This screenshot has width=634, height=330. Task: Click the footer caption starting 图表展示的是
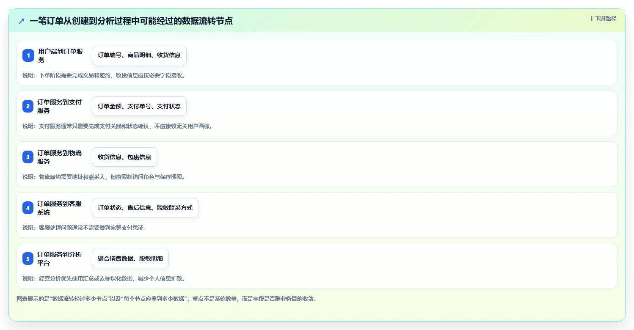pyautogui.click(x=166, y=299)
